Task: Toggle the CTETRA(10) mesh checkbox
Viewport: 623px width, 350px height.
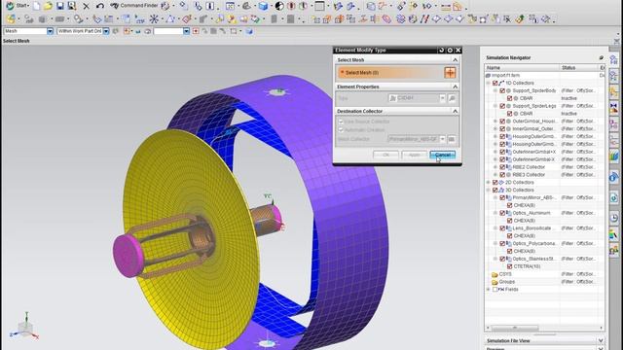Action: tap(509, 266)
